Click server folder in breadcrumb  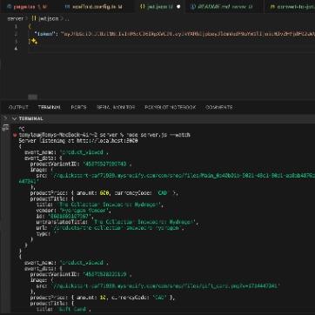click(x=16, y=18)
